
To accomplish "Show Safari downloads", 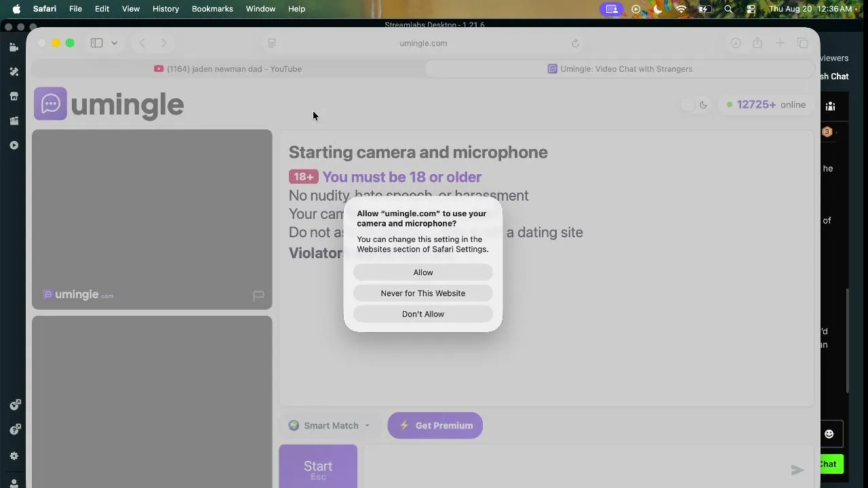I will [736, 43].
